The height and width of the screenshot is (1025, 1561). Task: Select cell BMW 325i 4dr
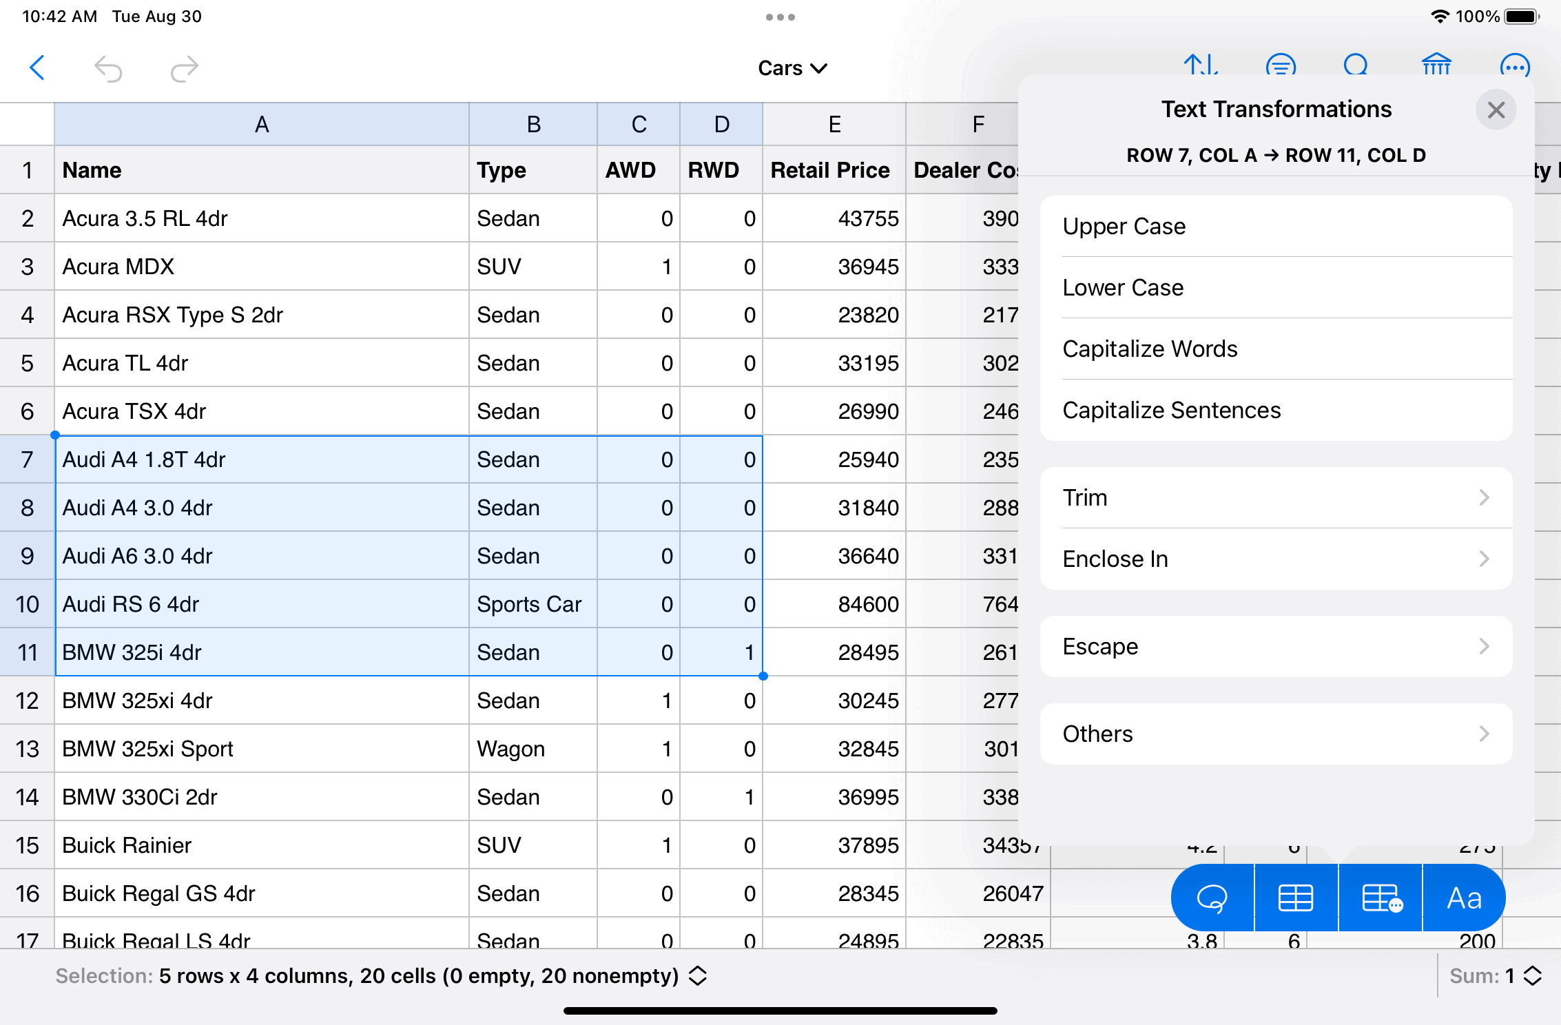pyautogui.click(x=262, y=652)
